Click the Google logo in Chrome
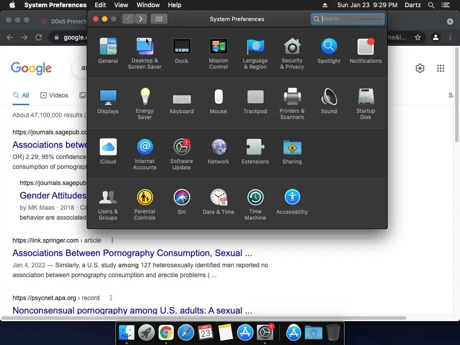 31,68
